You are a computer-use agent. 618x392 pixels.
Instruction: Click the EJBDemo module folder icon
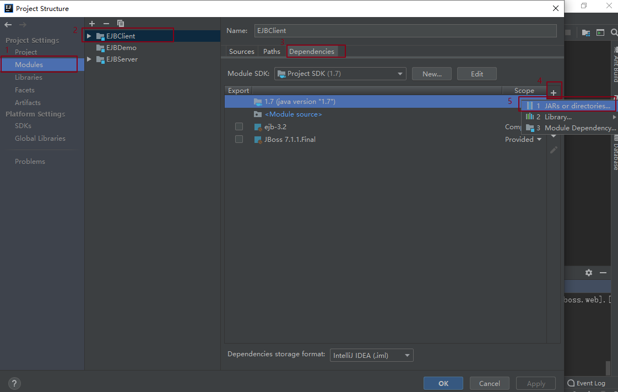pyautogui.click(x=100, y=48)
